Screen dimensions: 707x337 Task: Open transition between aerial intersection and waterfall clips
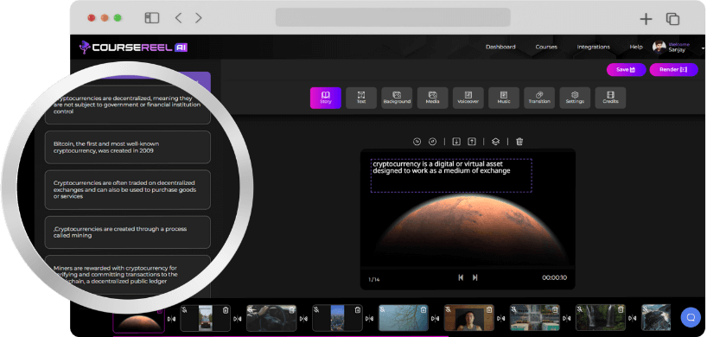tap(567, 319)
